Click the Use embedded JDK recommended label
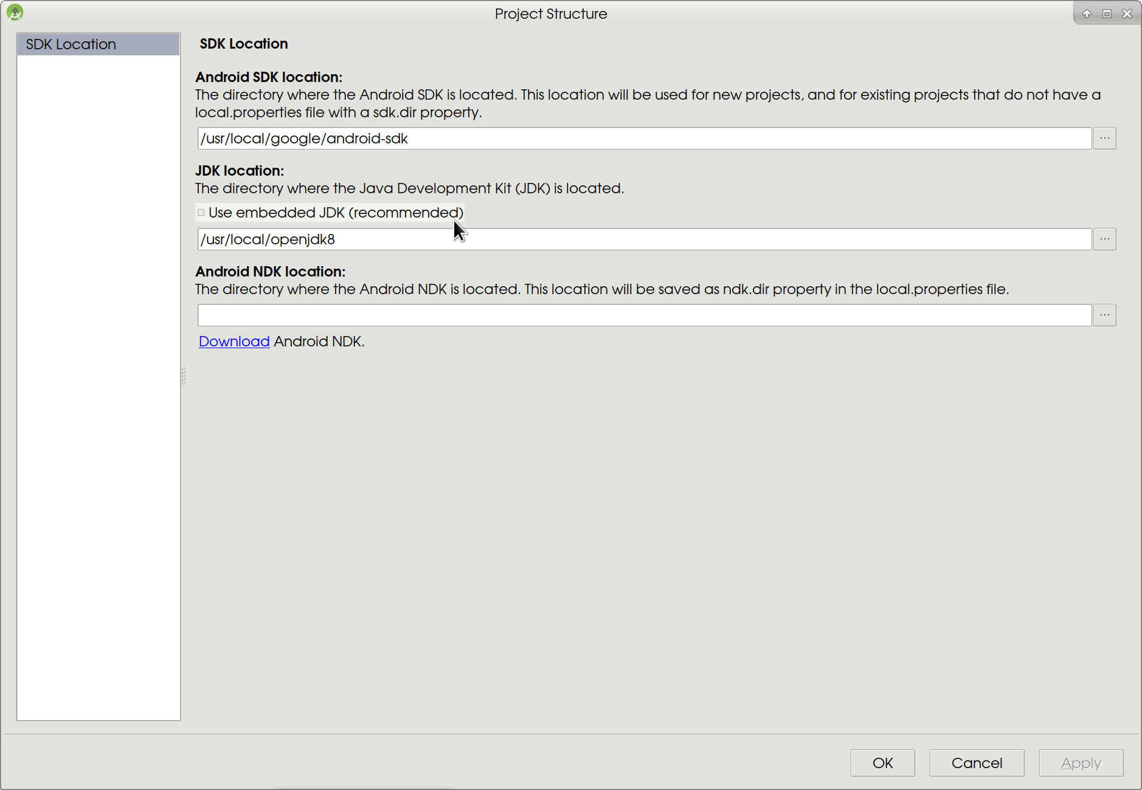 (336, 212)
